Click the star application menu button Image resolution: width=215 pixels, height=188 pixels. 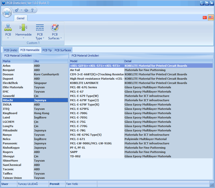click(x=7, y=12)
